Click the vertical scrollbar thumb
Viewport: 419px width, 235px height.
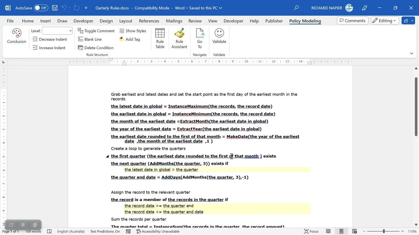click(x=416, y=107)
